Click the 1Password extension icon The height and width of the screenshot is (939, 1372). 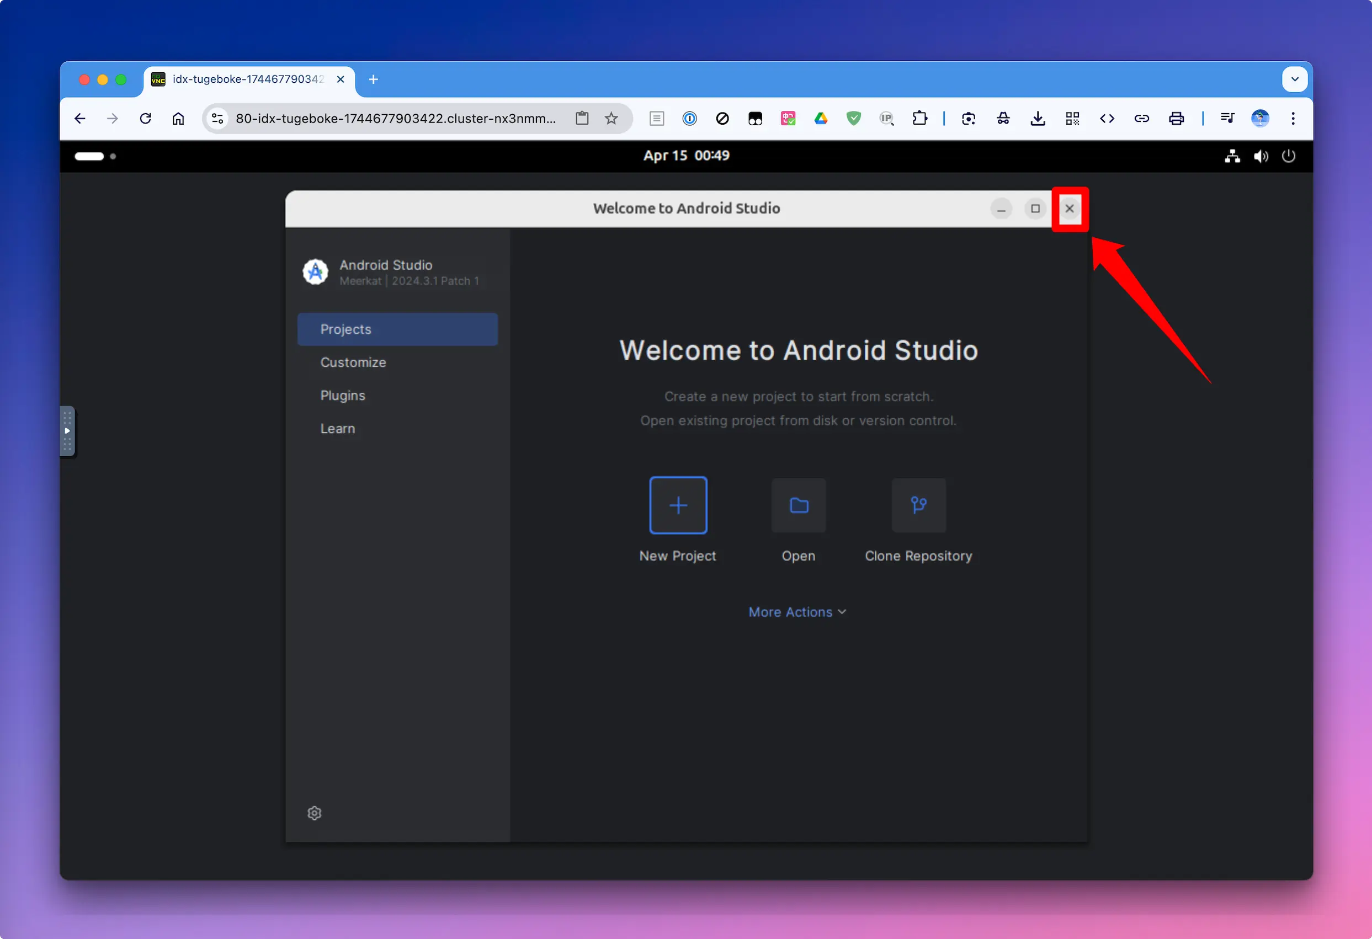(x=689, y=119)
